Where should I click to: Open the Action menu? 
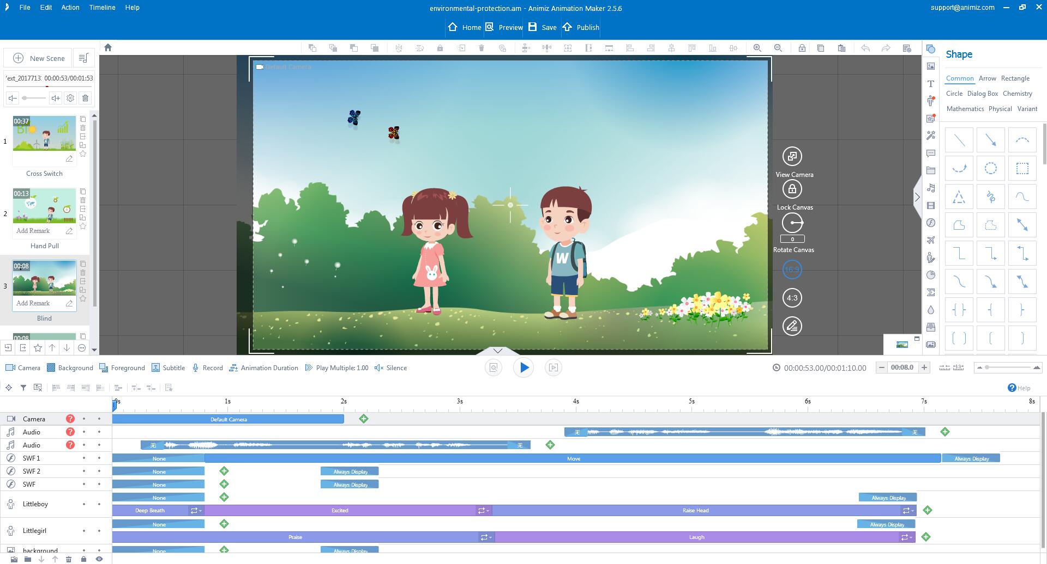[x=70, y=8]
